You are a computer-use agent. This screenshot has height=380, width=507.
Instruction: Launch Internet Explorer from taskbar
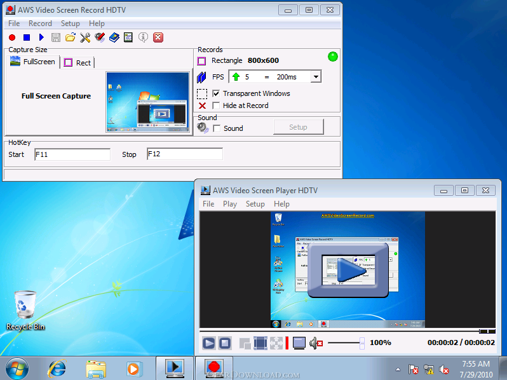(57, 369)
